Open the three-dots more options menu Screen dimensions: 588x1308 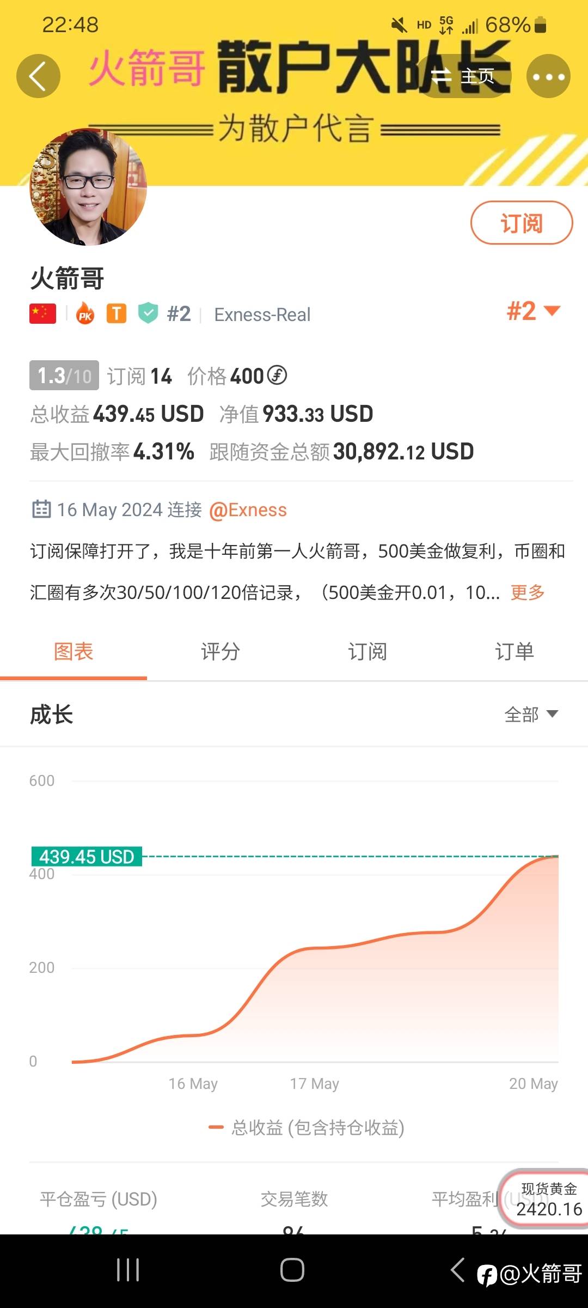(x=548, y=76)
